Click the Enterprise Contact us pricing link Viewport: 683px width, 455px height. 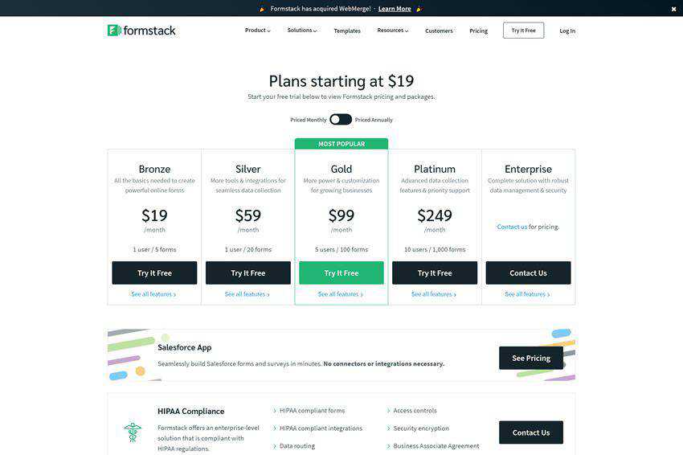coord(512,227)
